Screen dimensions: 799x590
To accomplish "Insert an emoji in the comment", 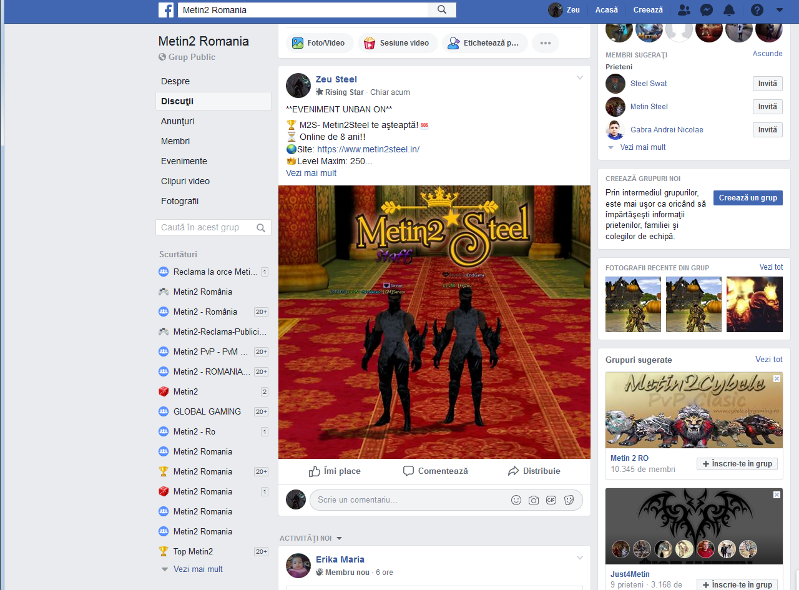I will point(516,500).
